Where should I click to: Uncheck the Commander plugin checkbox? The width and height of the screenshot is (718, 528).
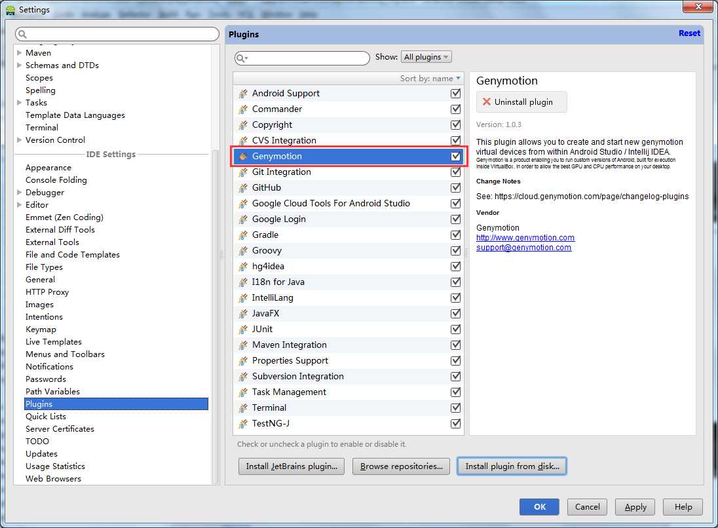(x=455, y=109)
